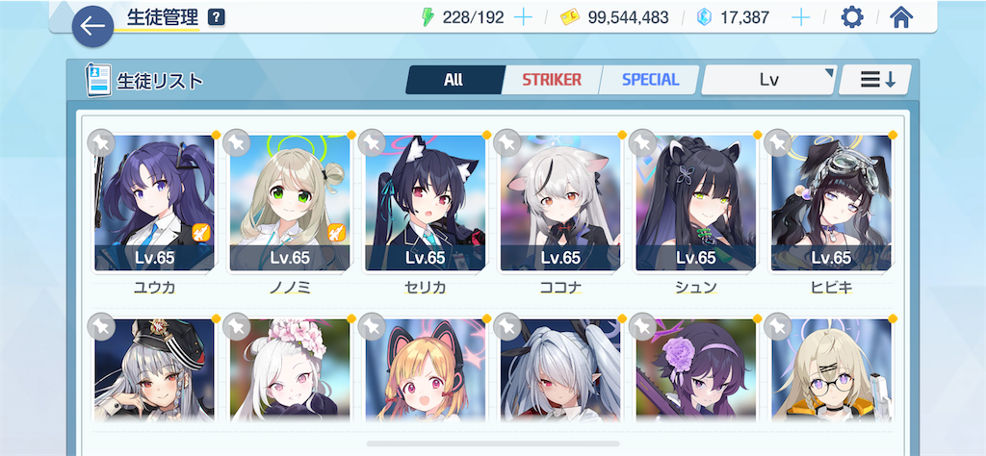
Task: Toggle the sort order descending button
Action: [x=874, y=80]
